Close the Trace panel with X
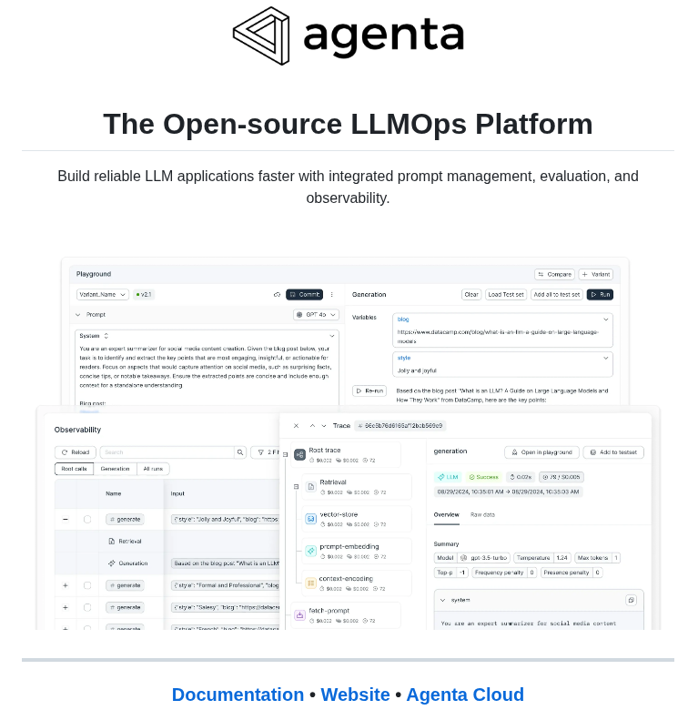The image size is (698, 710). [x=296, y=426]
